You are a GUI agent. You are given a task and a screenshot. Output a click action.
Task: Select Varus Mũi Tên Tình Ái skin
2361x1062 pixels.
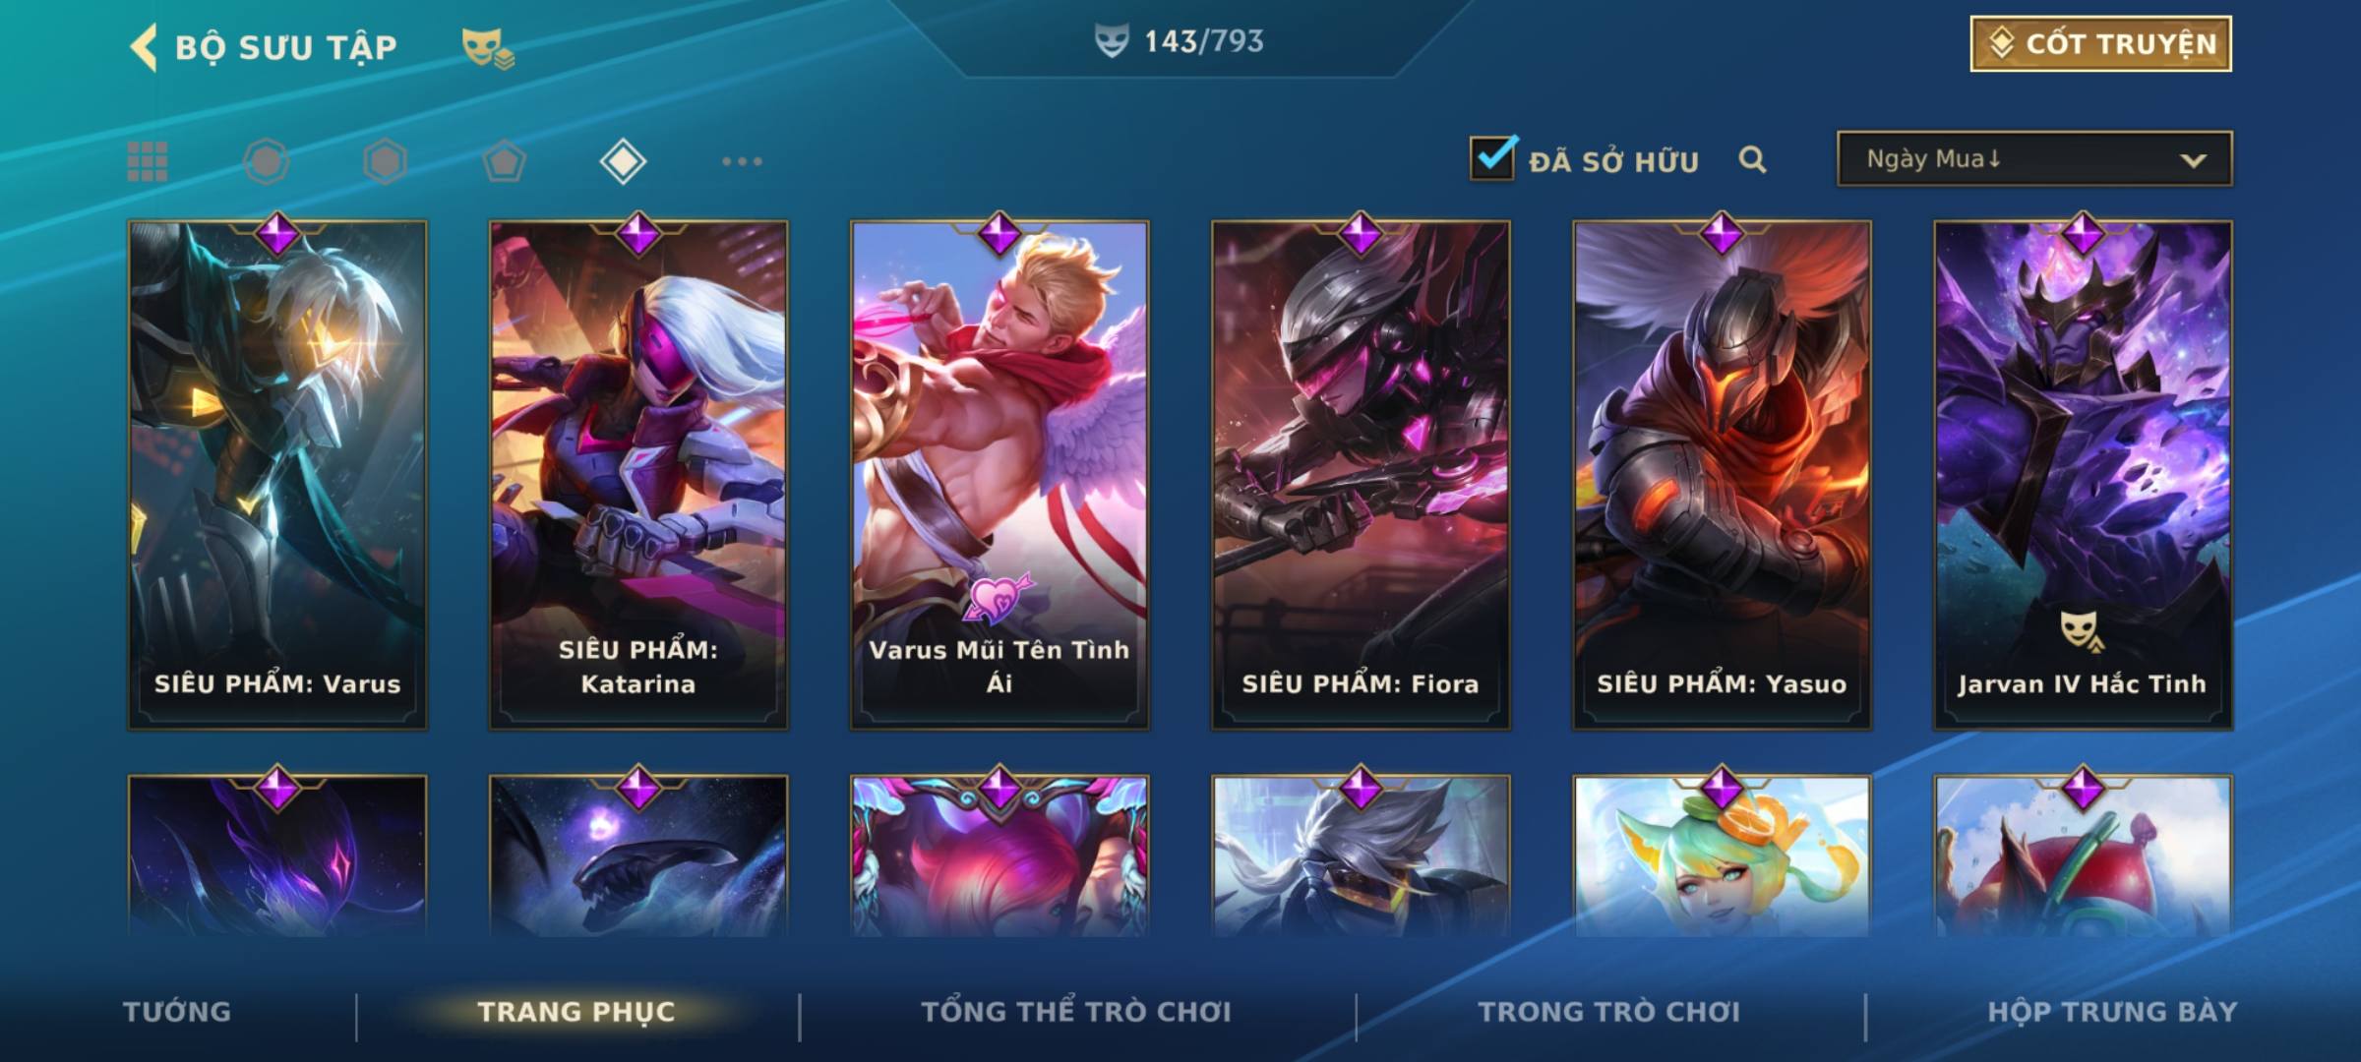click(x=999, y=475)
